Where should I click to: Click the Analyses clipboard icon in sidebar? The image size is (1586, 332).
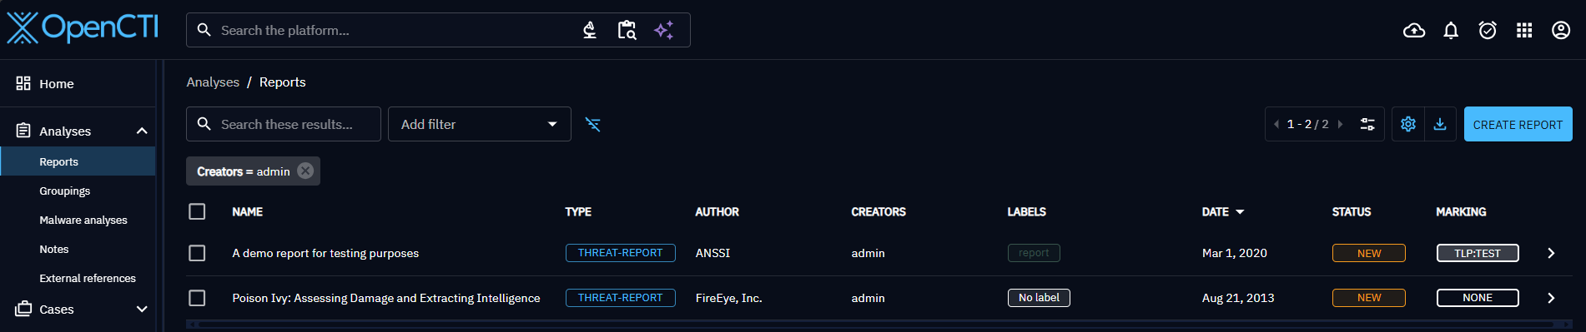pos(23,131)
